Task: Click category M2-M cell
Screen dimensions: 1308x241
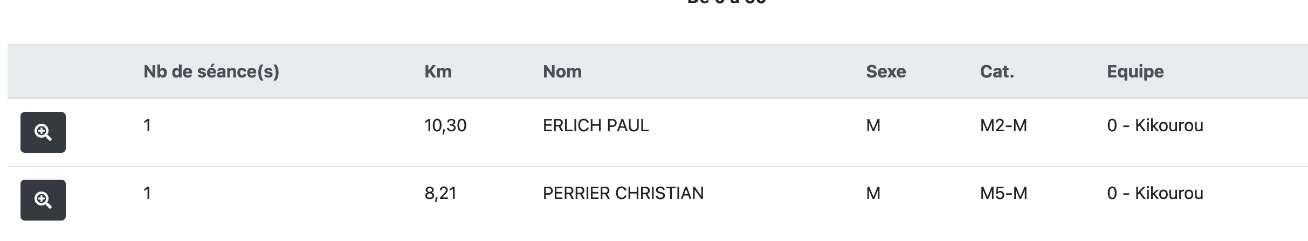Action: [1003, 126]
